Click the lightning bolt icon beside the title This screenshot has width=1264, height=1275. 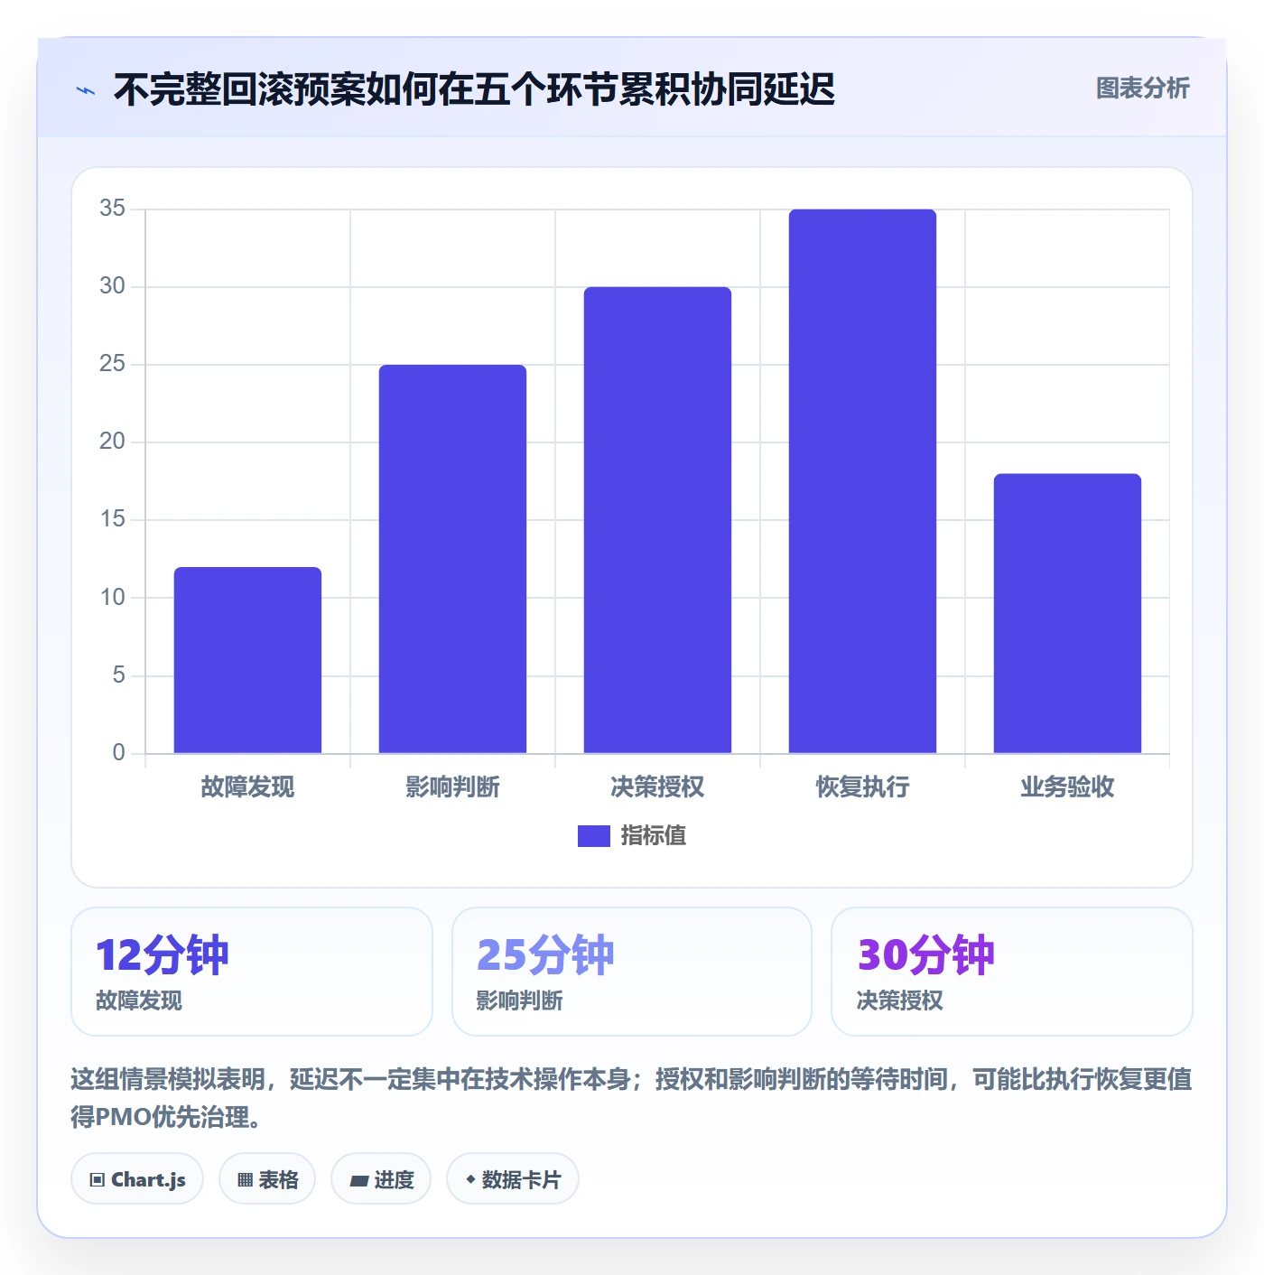86,90
